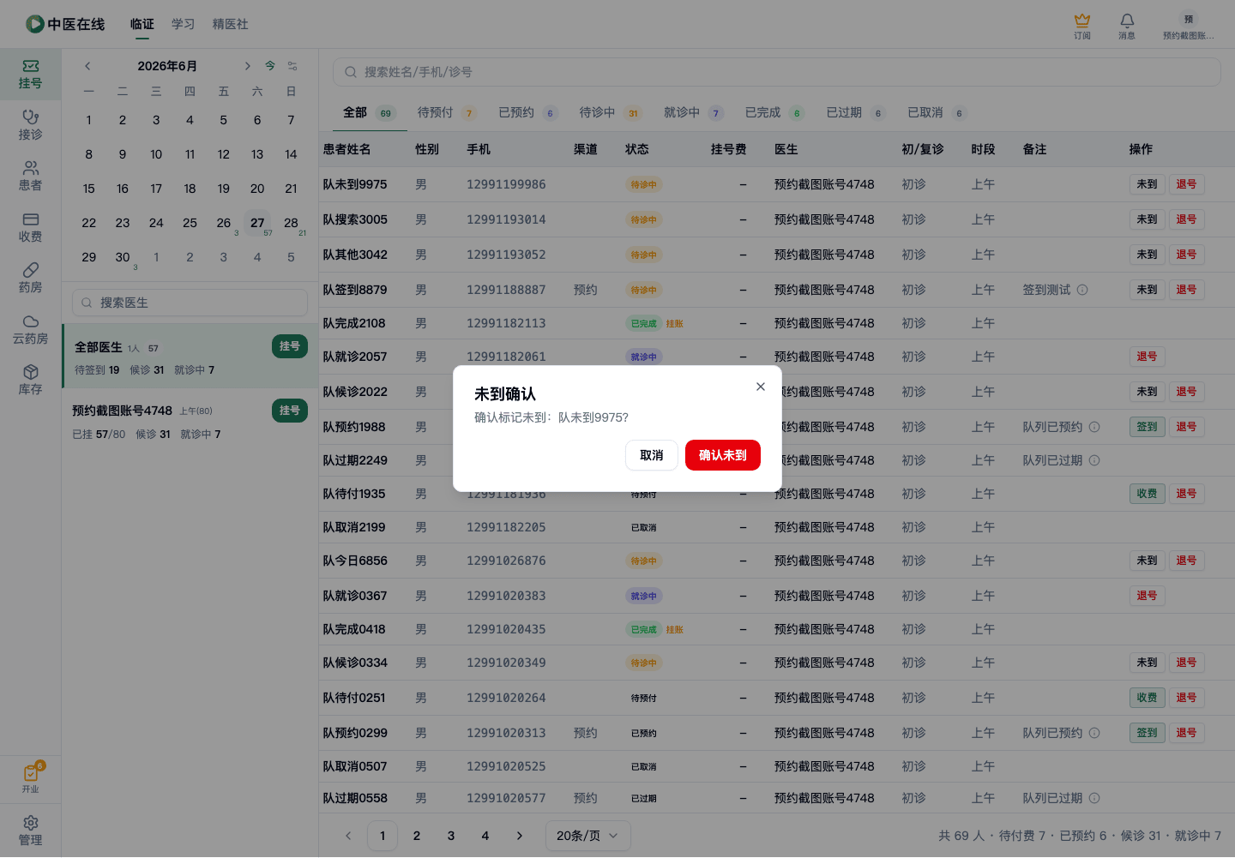Screen dimensions: 1235x858
Task: Click 挂号 button for 预约截图账号4748
Action: 290,411
